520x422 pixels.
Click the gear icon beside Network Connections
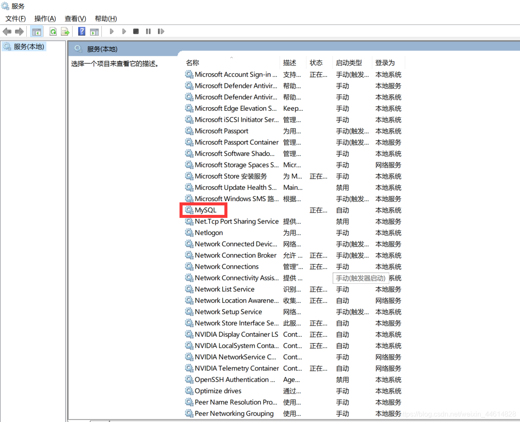(189, 267)
